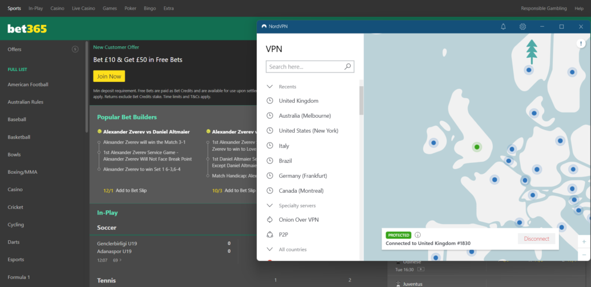
Task: Click the Join Now button
Action: tap(109, 76)
